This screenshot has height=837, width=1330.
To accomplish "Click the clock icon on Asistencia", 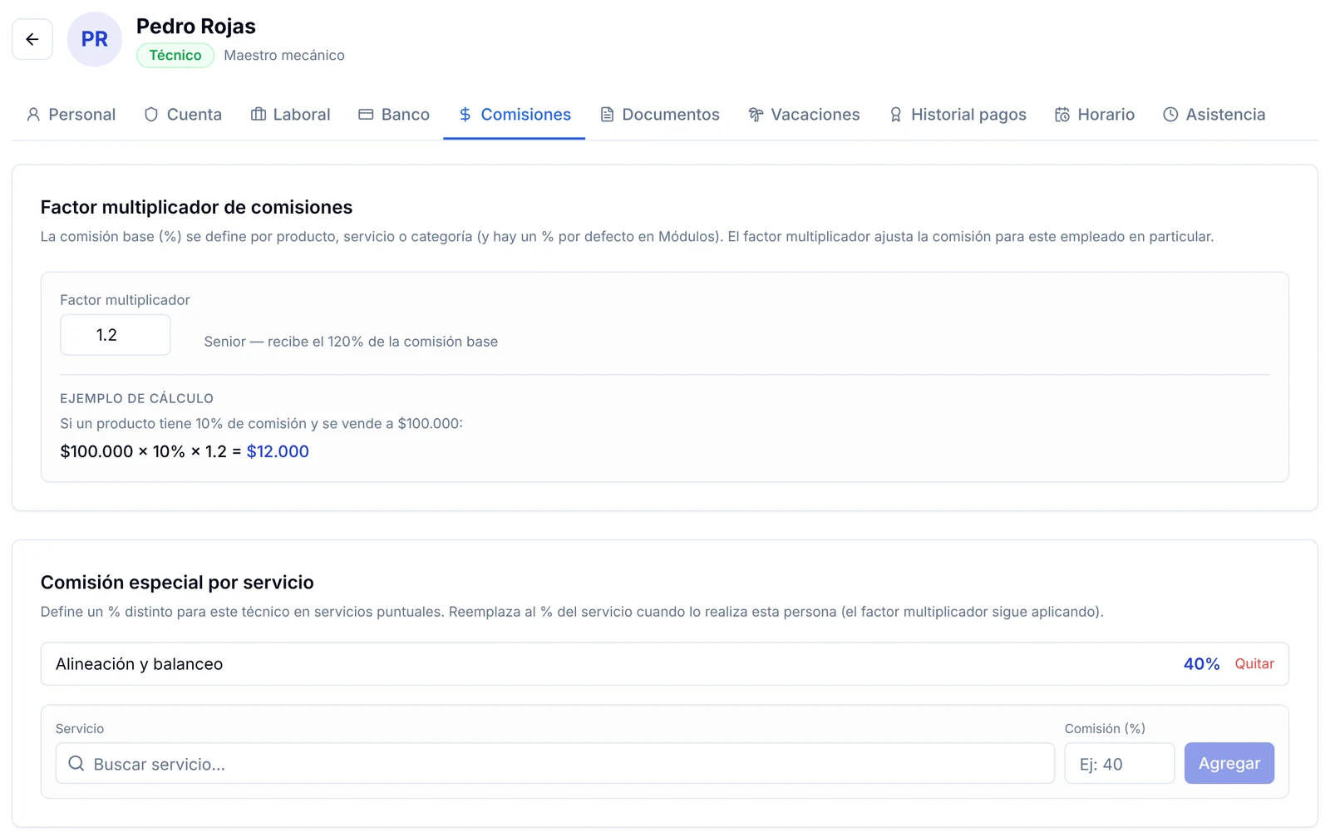I will (x=1170, y=115).
